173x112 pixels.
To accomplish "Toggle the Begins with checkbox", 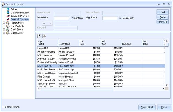I will (120, 18).
